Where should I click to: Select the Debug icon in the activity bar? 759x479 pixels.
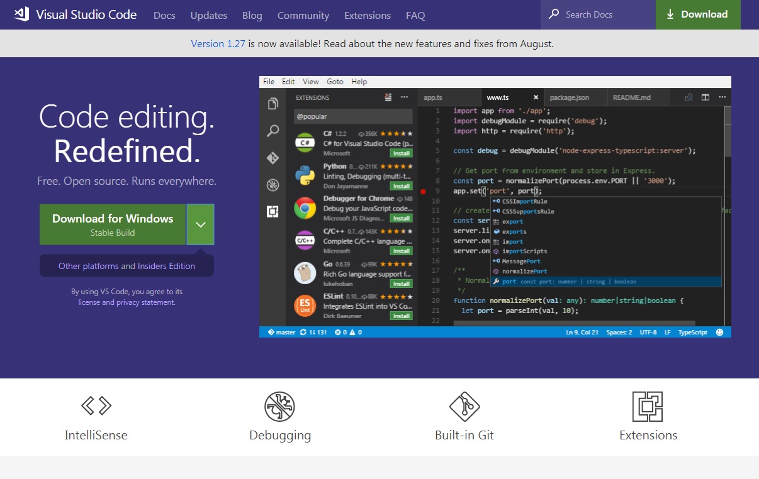(x=273, y=185)
